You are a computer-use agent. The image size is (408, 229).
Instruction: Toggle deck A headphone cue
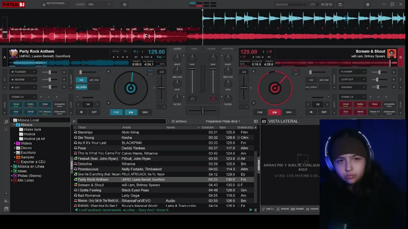click(x=193, y=99)
